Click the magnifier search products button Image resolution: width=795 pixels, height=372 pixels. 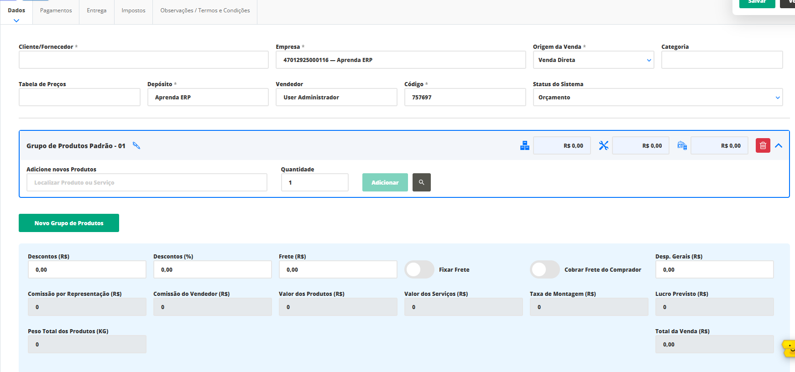[421, 182]
